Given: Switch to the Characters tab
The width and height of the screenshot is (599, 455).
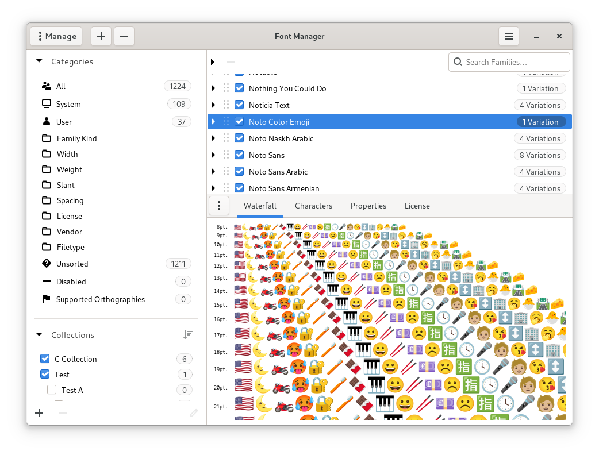Looking at the screenshot, I should click(313, 206).
